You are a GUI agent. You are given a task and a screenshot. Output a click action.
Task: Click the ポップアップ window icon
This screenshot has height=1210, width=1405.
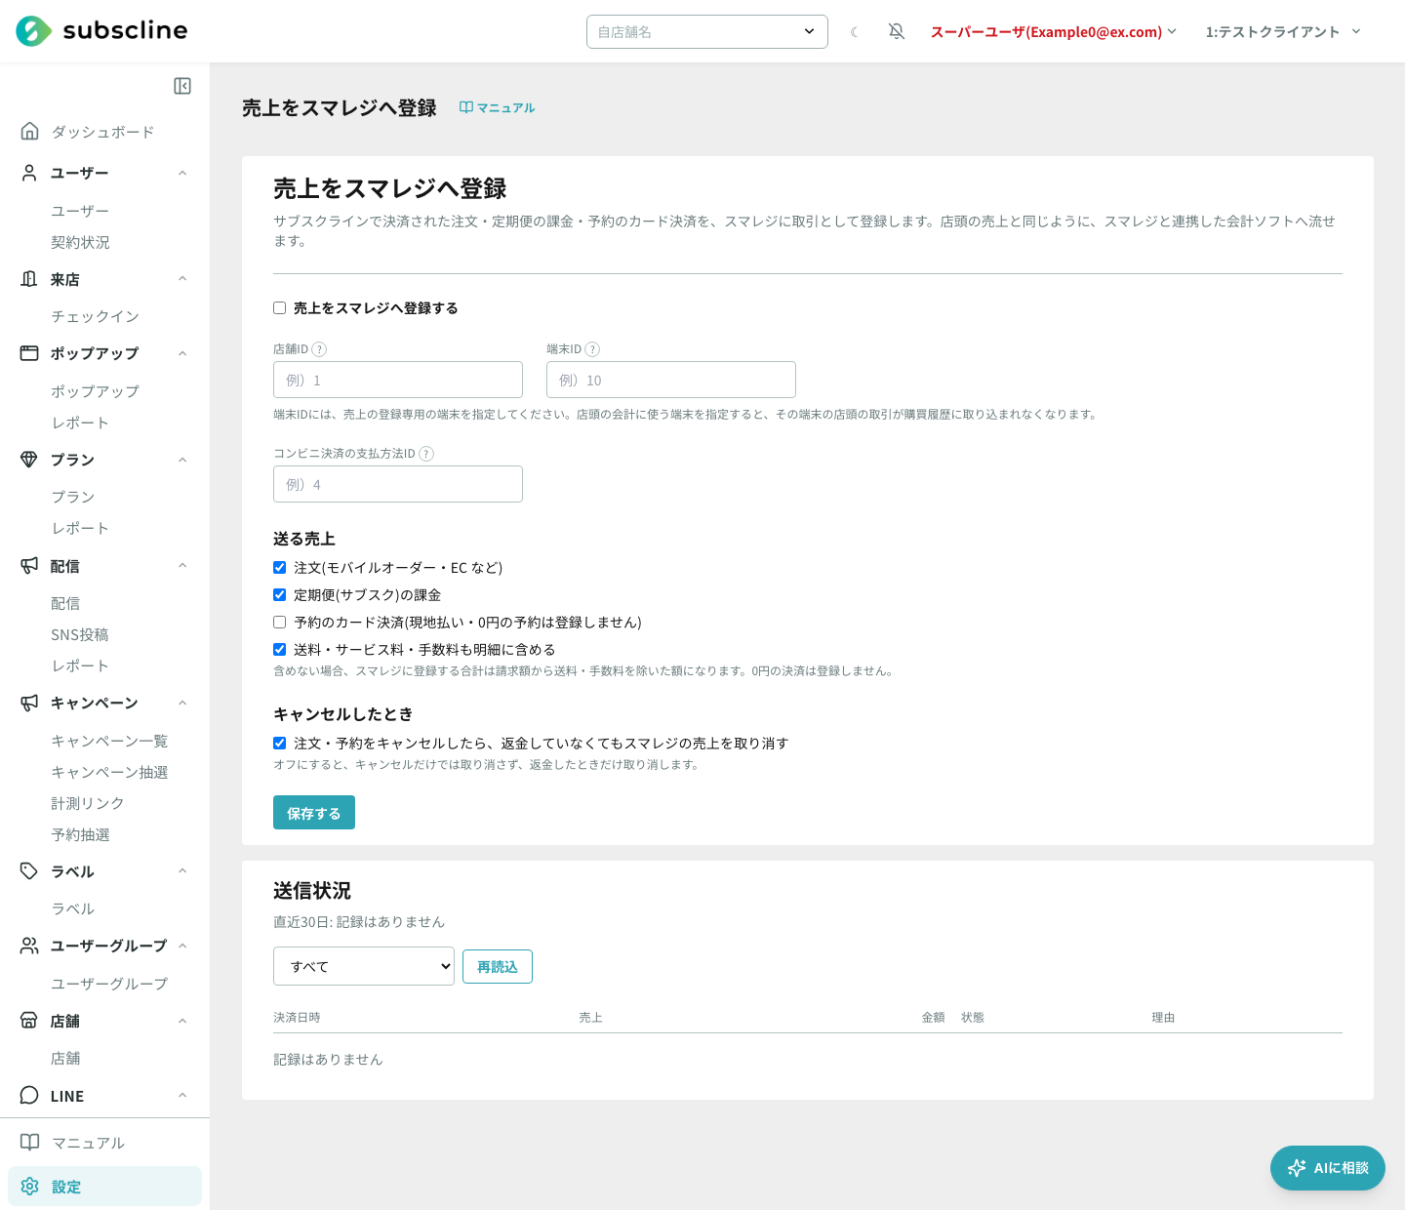(x=29, y=353)
